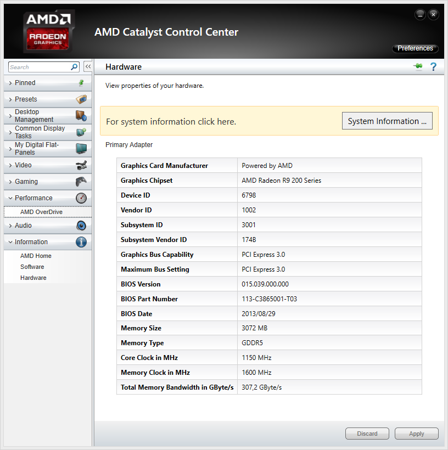Expand the Pinned section
Screen dimensions: 448x450
click(x=25, y=83)
